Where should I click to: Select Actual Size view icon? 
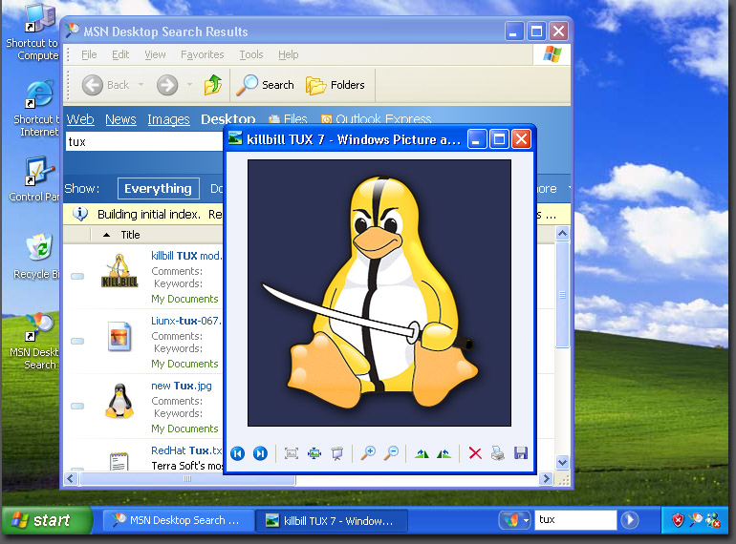click(314, 453)
